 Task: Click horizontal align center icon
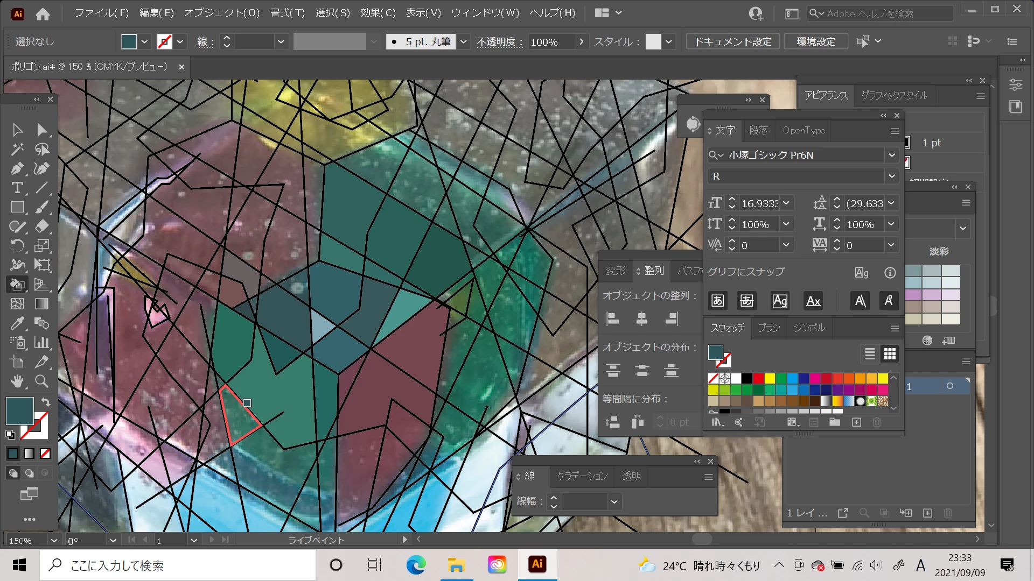(x=641, y=319)
